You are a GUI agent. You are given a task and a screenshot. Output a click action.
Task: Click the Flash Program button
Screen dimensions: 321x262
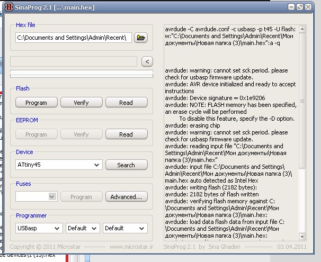36,103
